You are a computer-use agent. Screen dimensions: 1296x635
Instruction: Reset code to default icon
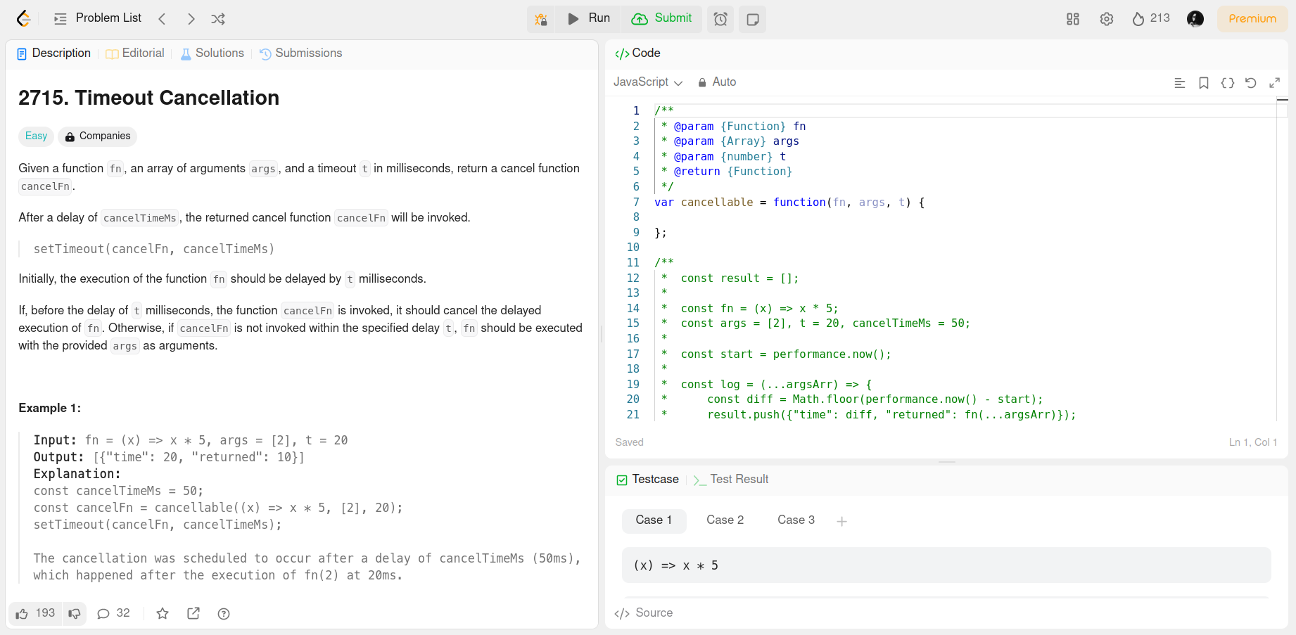point(1251,83)
